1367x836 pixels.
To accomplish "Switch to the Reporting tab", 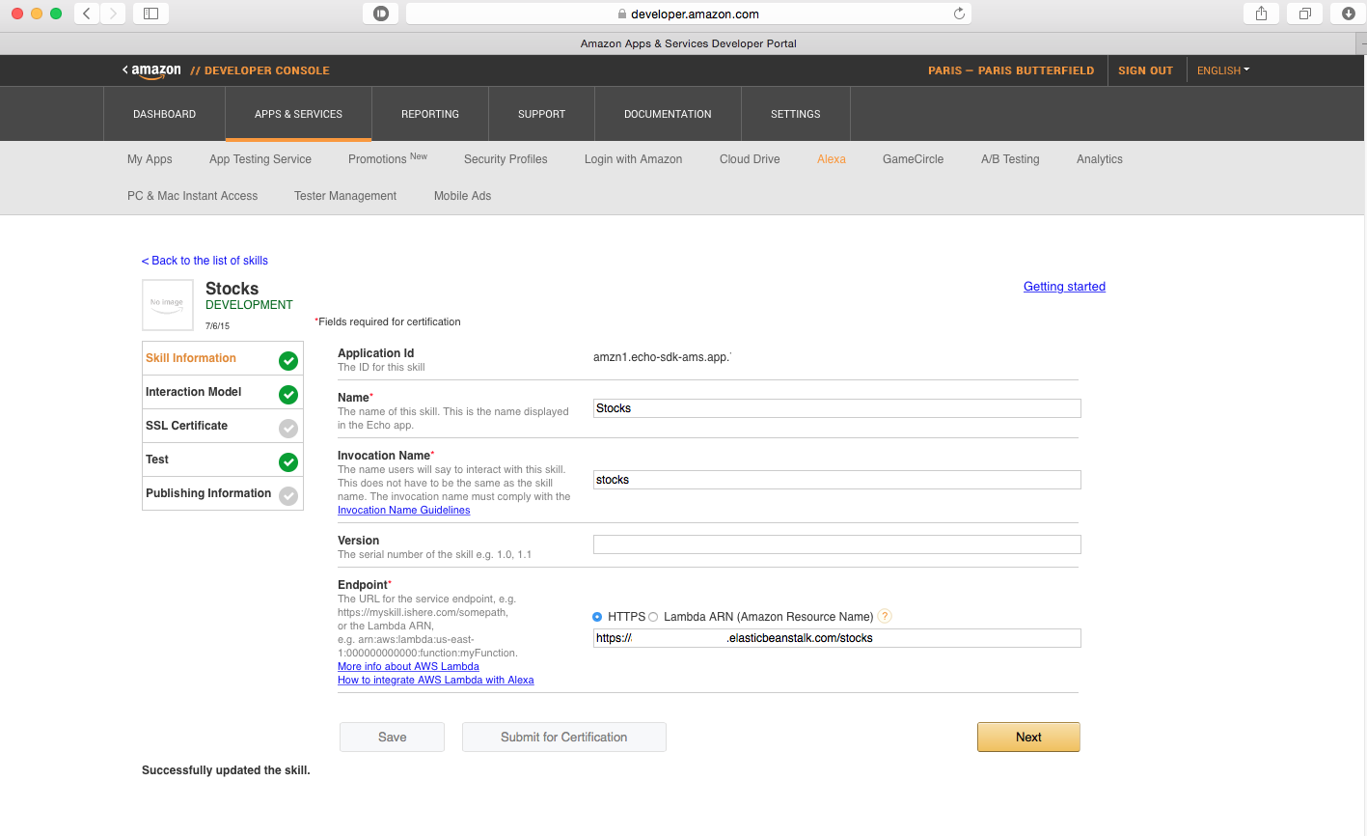I will pyautogui.click(x=430, y=114).
